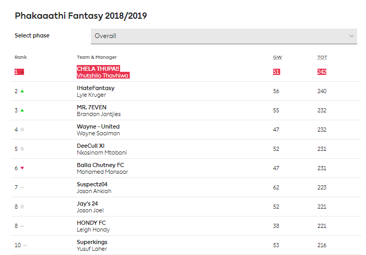Screen dimensions: 366x255
Task: View Balla Chutney FC team
Action: tap(100, 165)
